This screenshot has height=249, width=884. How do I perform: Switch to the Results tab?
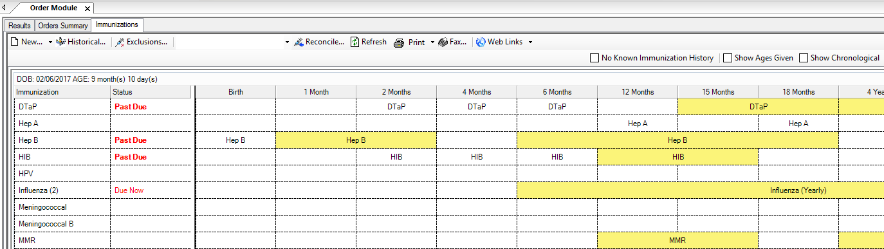(19, 26)
